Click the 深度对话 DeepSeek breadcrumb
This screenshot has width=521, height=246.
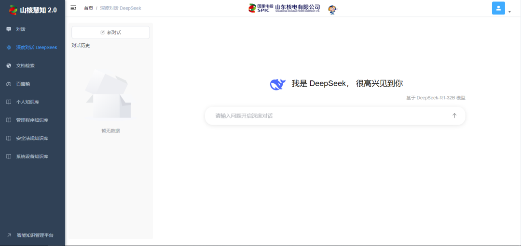(121, 8)
